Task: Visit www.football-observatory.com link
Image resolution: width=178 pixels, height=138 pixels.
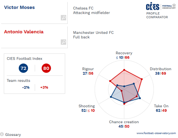Action: [x=156, y=133]
